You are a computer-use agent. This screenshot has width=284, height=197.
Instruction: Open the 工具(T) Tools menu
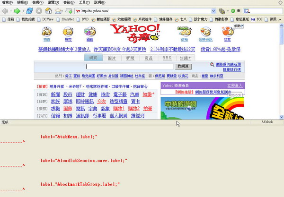(84, 2)
